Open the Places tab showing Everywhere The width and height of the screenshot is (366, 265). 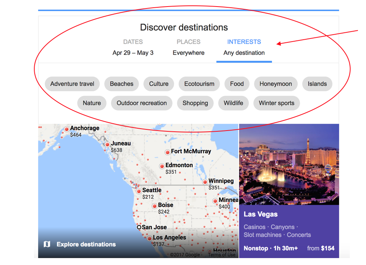(x=188, y=47)
